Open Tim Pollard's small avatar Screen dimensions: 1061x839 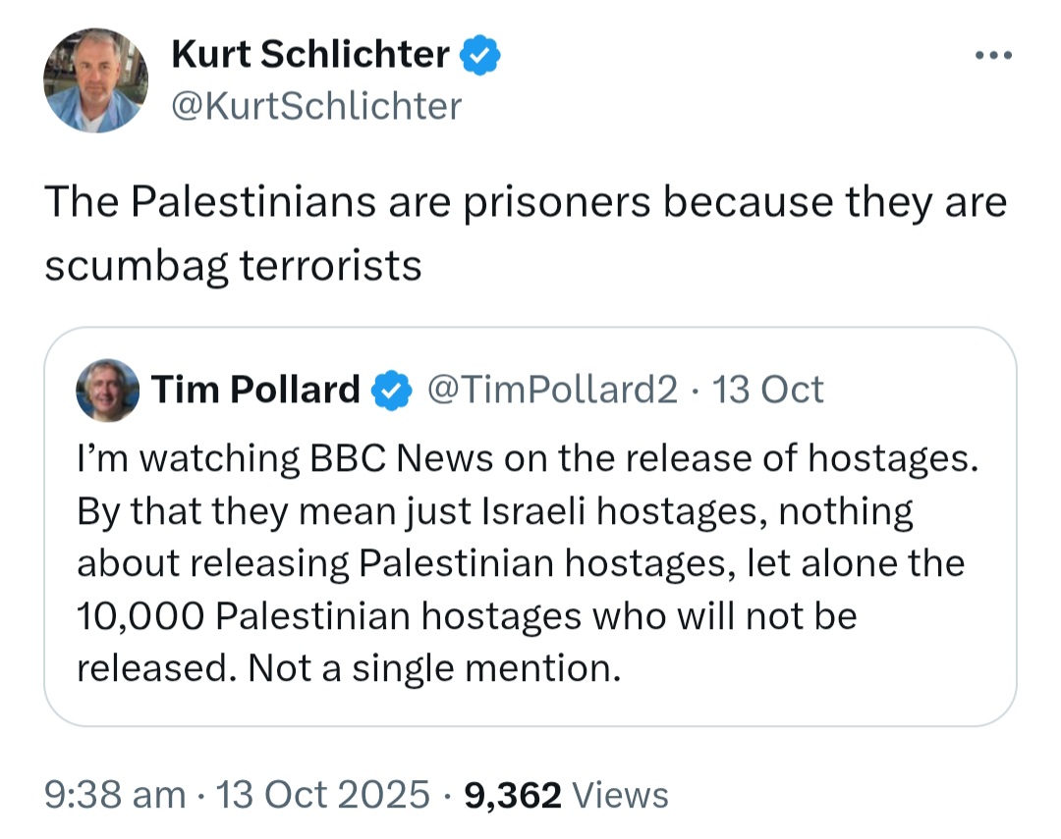pyautogui.click(x=107, y=390)
